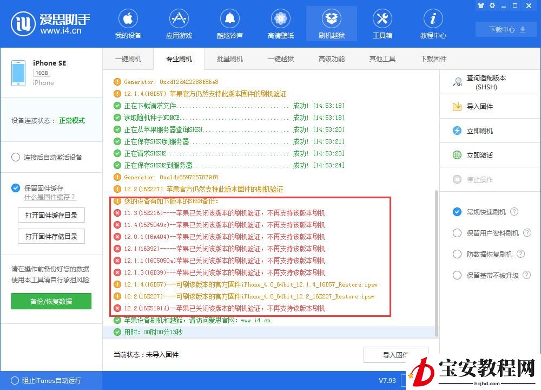Screen dimensions: 541x390
Task: Switch to 一键越狱 tab
Action: click(280, 58)
